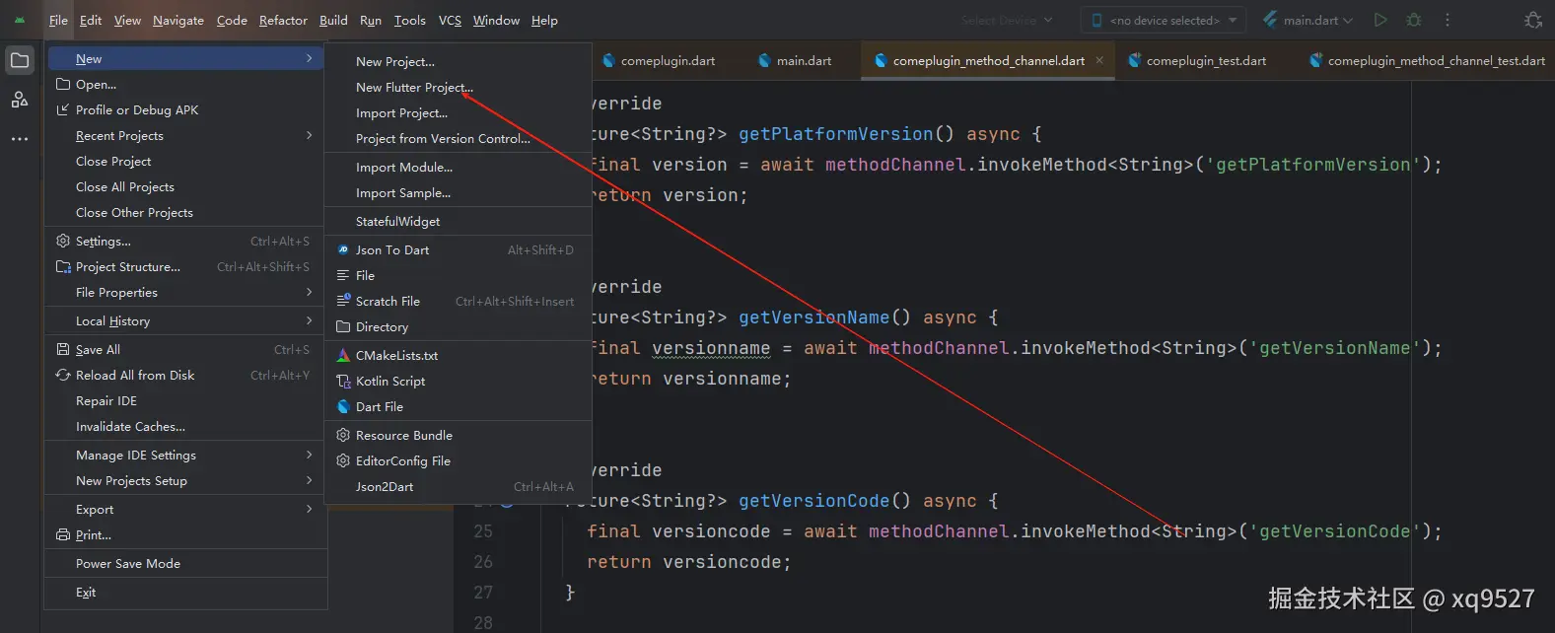Open the Refactor menu

(283, 20)
